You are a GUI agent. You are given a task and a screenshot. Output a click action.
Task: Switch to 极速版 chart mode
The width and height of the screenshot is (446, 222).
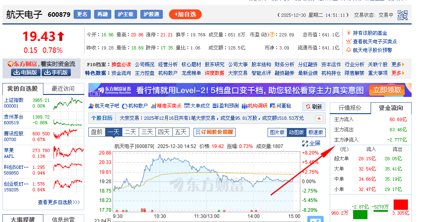coord(316,132)
